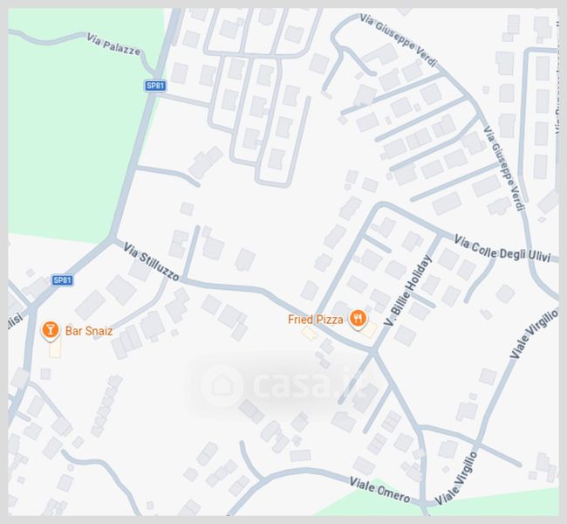Screen dimensions: 567x524
Task: Click the Fried Pizza restaurant pin
Action: point(358,320)
